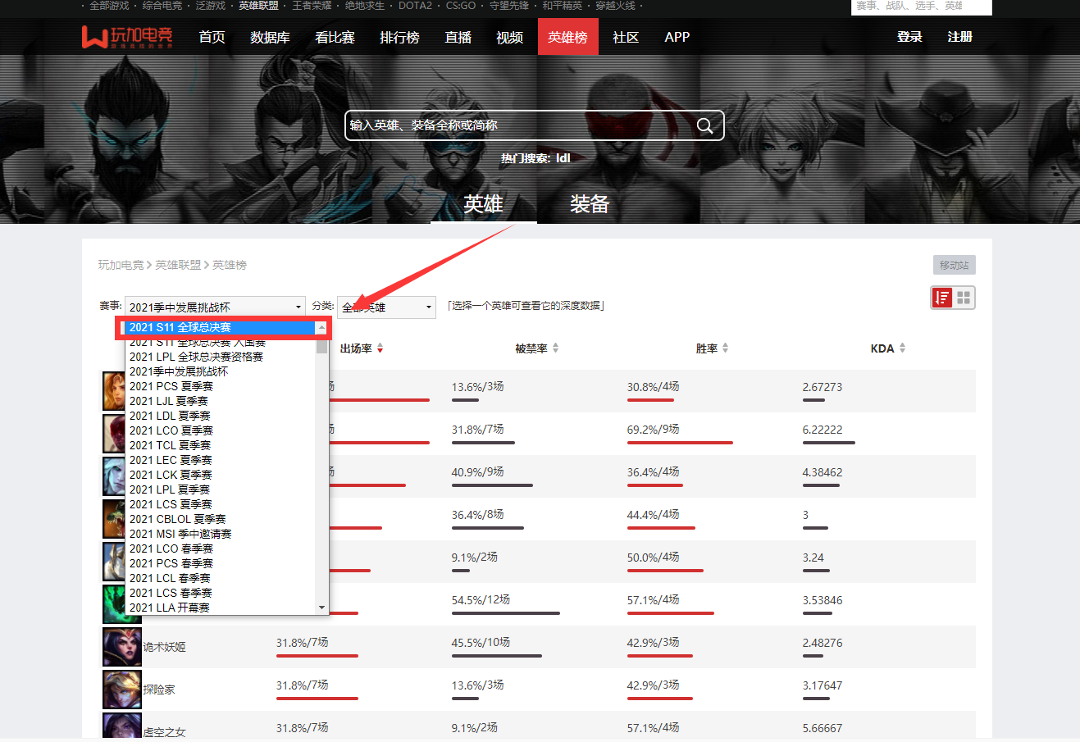Select DOTA2 in top game bar
1080x742 pixels.
(x=415, y=6)
